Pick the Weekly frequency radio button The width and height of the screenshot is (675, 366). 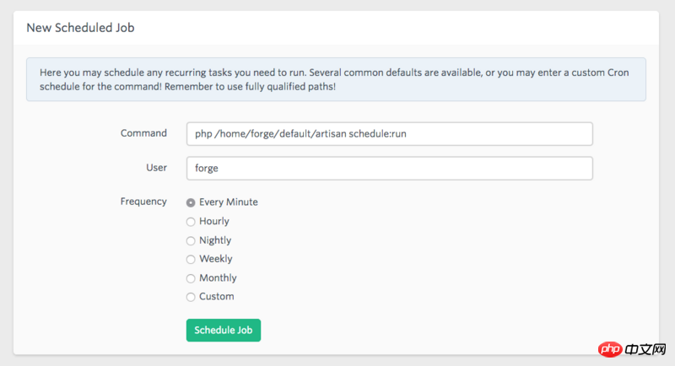coord(191,259)
